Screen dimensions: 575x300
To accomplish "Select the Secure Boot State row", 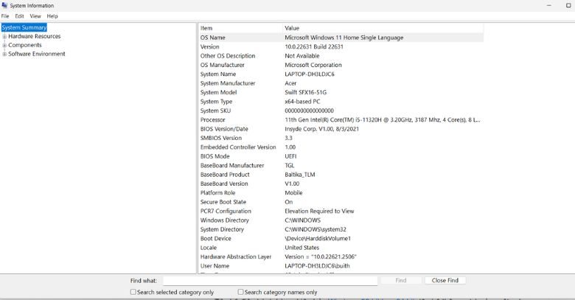I will (341, 202).
